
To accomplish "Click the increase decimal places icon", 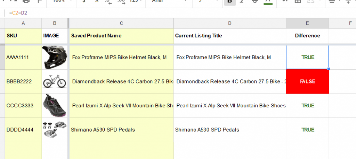I will [121, 2].
